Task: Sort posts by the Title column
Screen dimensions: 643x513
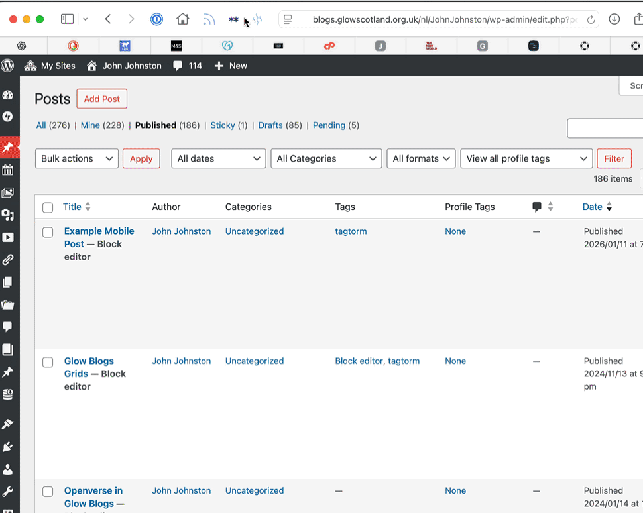Action: pos(77,207)
